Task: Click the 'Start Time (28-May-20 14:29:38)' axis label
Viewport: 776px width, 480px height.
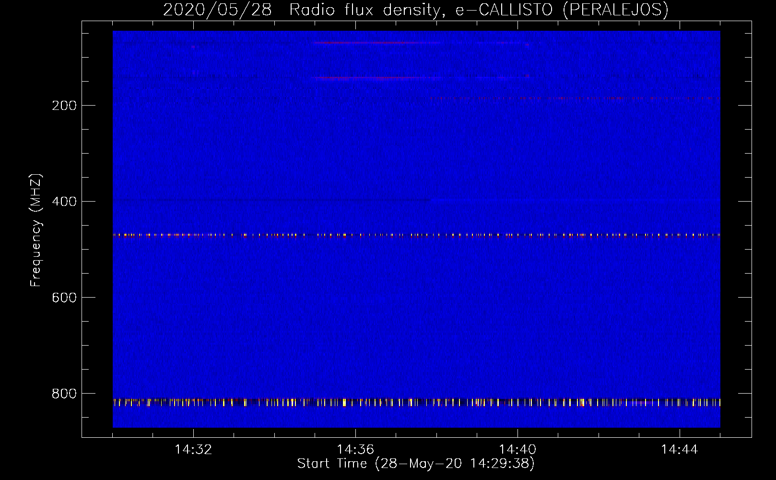Action: coord(416,464)
